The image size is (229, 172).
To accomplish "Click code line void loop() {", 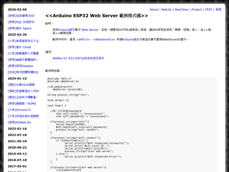I will pos(57,106).
